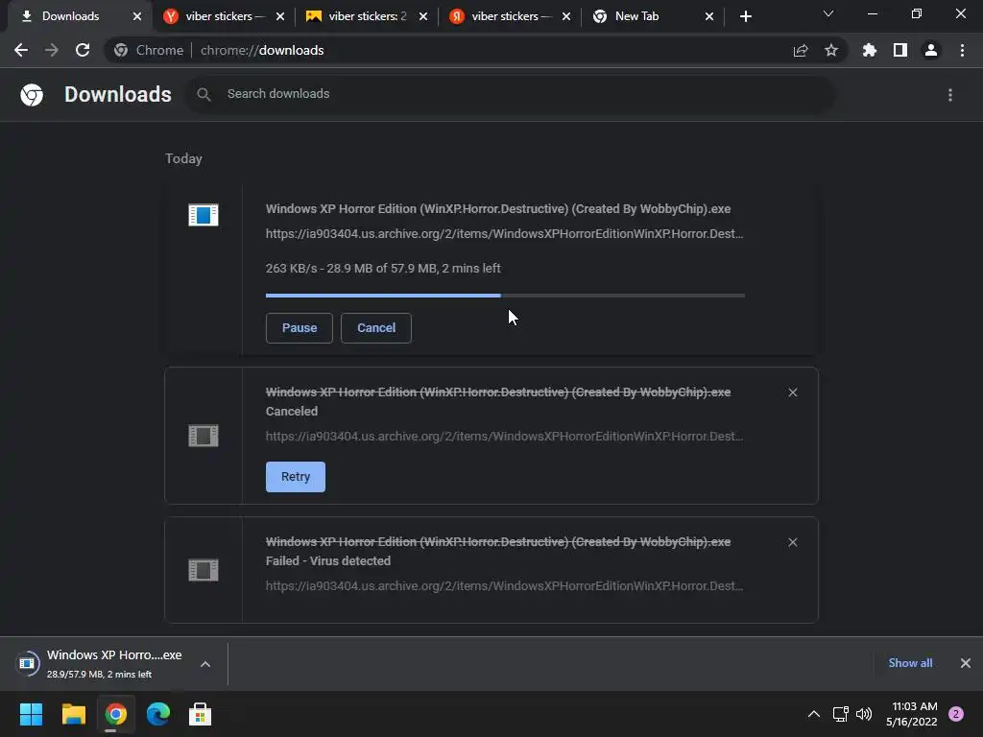Open the tab search dropdown arrow
Viewport: 983px width, 737px height.
click(828, 13)
